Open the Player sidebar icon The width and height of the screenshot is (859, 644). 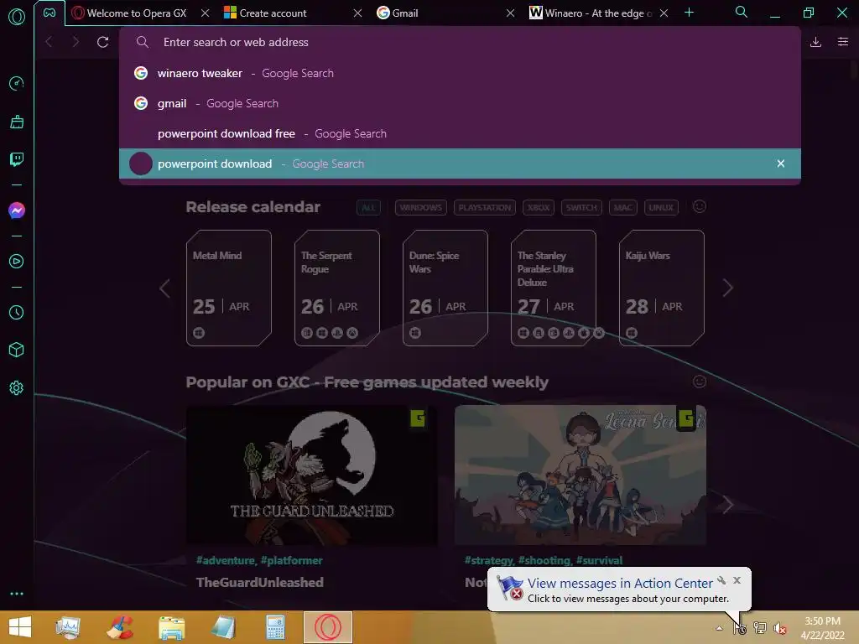point(17,262)
